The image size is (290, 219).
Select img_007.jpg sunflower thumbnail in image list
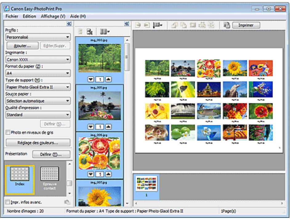[x=100, y=196]
